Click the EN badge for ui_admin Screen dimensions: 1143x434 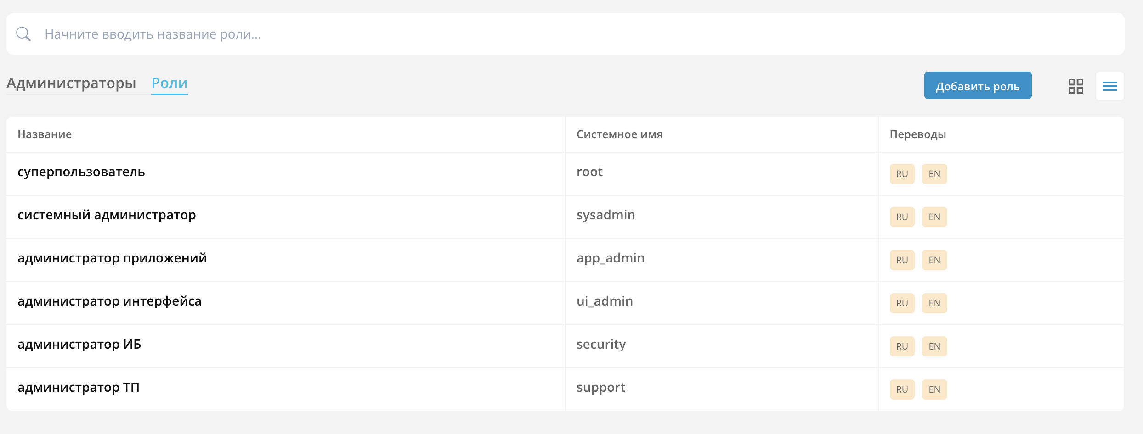tap(934, 303)
